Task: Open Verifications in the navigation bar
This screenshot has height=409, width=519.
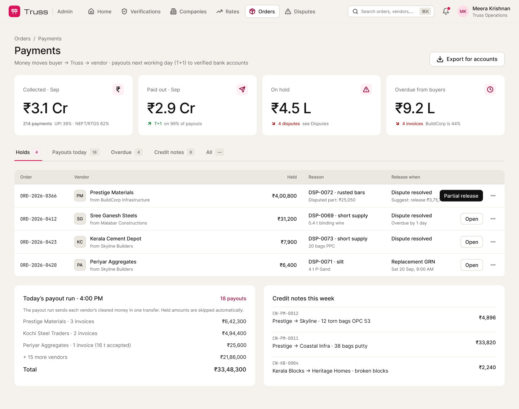Action: pyautogui.click(x=141, y=12)
